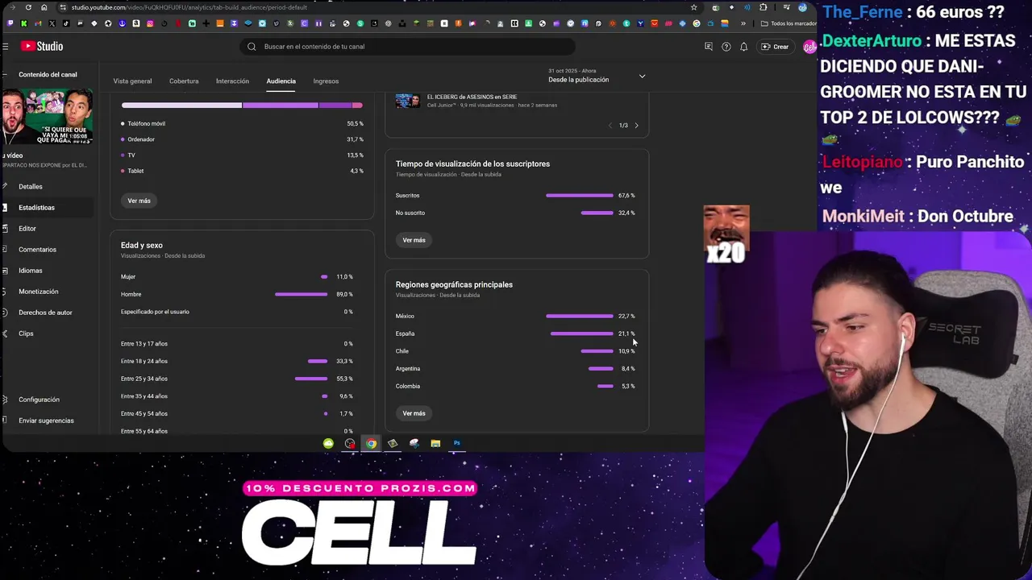Open the notifications bell in Studio

tap(743, 47)
